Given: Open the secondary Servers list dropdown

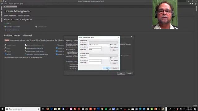Looking at the screenshot, I should pos(103,55).
